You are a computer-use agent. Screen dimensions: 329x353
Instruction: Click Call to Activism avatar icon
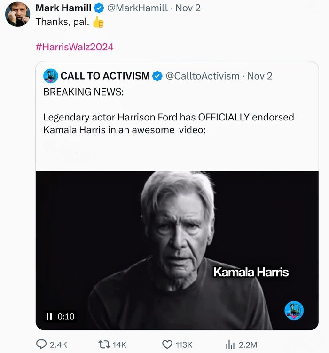pyautogui.click(x=51, y=76)
